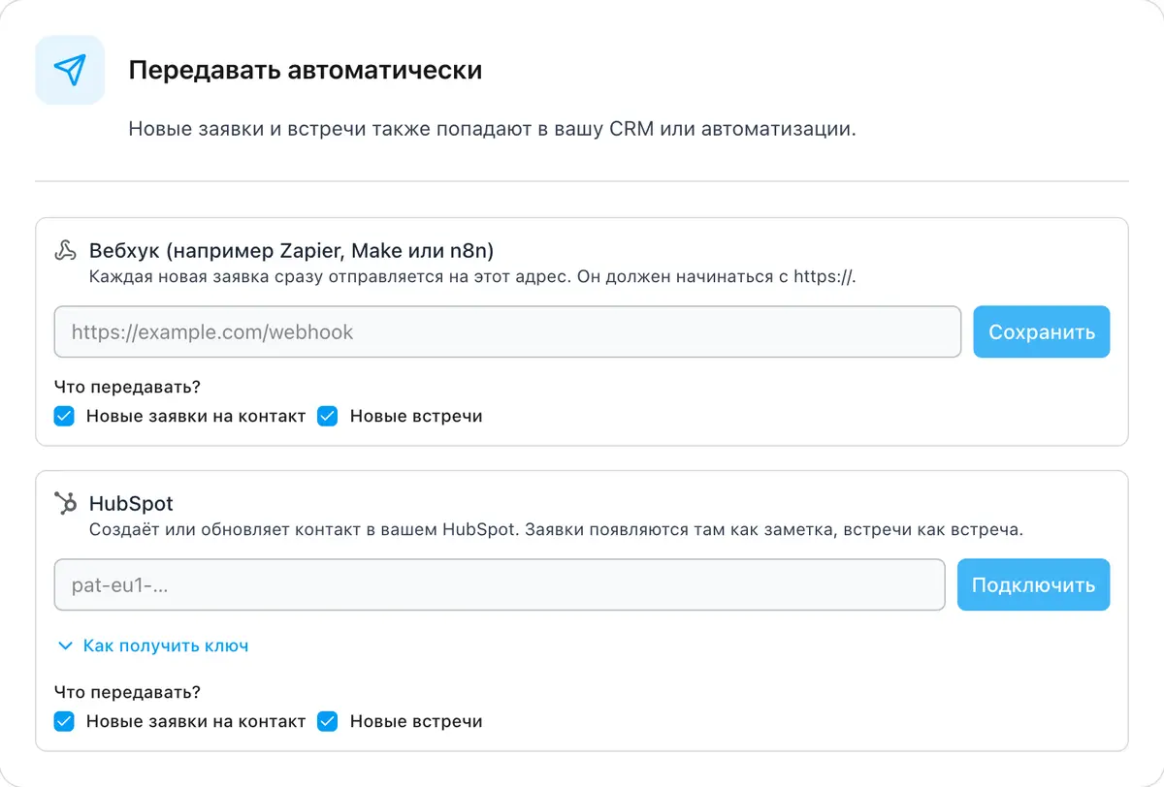Toggle webhook Новые заявки на контакт checkbox

64,416
